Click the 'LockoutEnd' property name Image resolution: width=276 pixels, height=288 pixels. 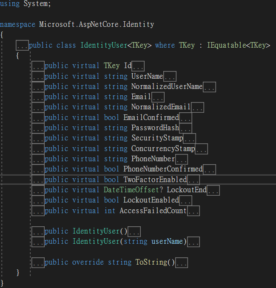(187, 190)
